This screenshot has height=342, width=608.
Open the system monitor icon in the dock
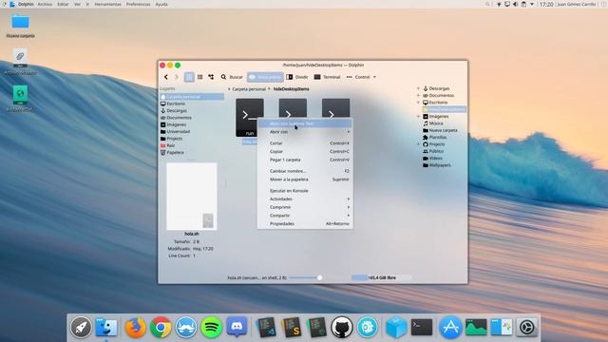tap(476, 327)
